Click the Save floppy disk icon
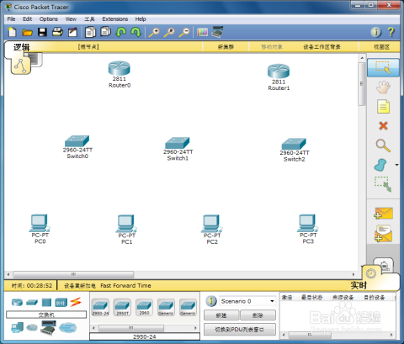 pos(42,32)
